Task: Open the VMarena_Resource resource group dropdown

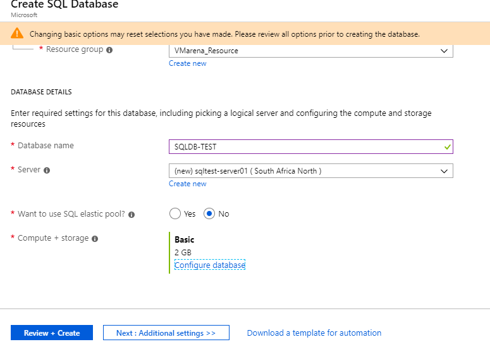Action: pyautogui.click(x=311, y=51)
